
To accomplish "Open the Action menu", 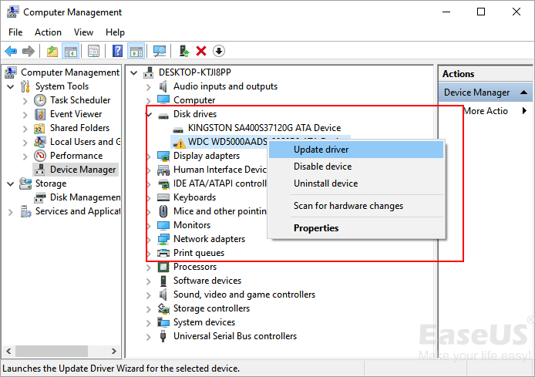I will (x=48, y=32).
